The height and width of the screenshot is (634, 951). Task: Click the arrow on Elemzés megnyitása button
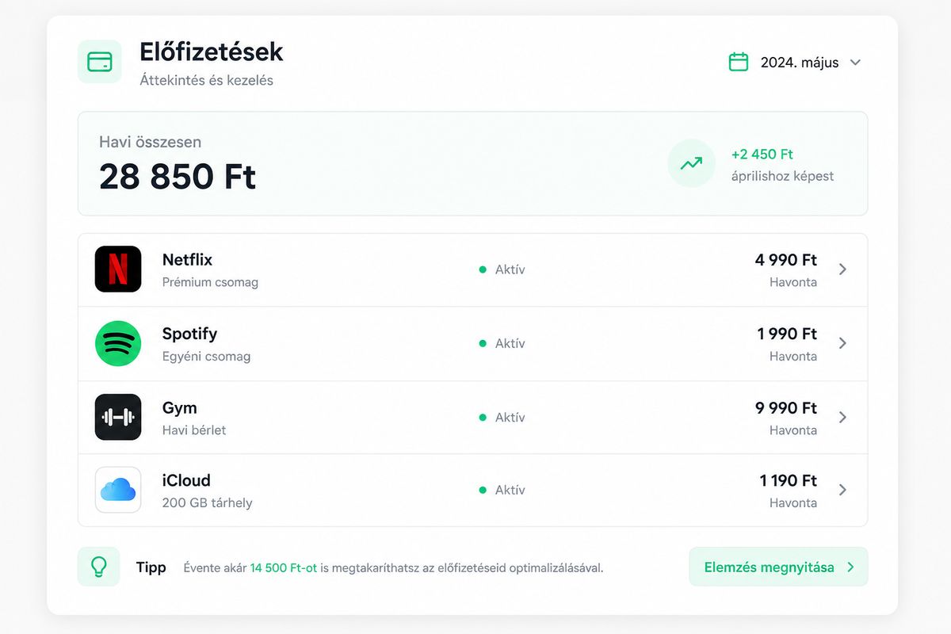tap(850, 567)
